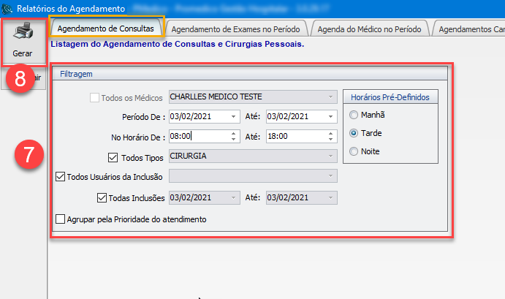
Task: Uncheck the Todos Tipos checkbox
Action: pos(113,156)
